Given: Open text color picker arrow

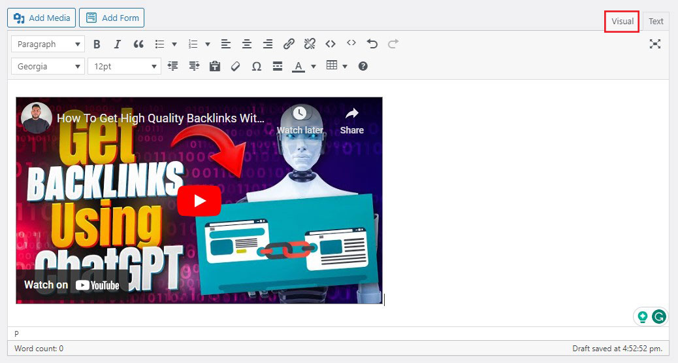Looking at the screenshot, I should (x=314, y=66).
